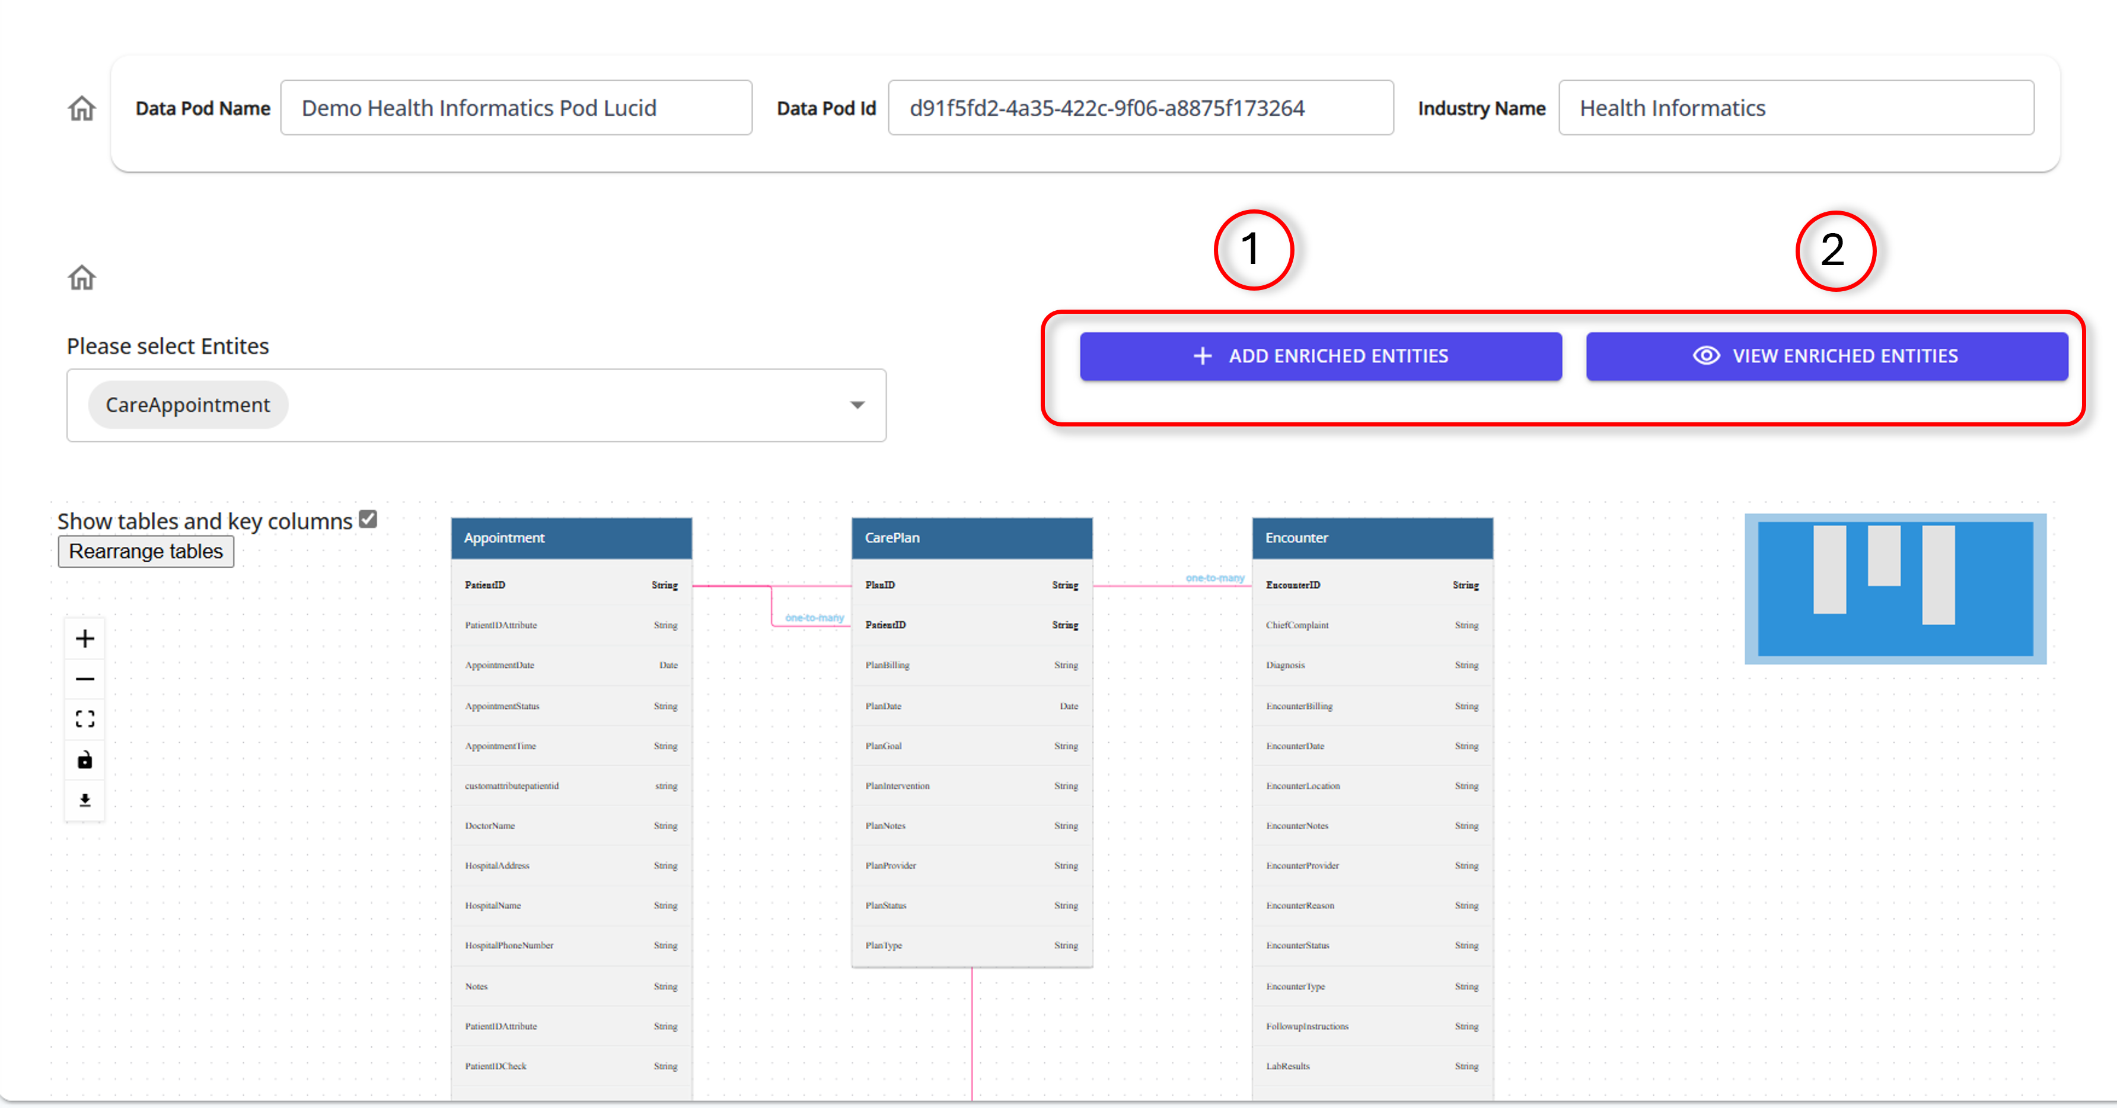Click PlanStatus row in CarePlan table
This screenshot has height=1108, width=2117.
click(972, 906)
